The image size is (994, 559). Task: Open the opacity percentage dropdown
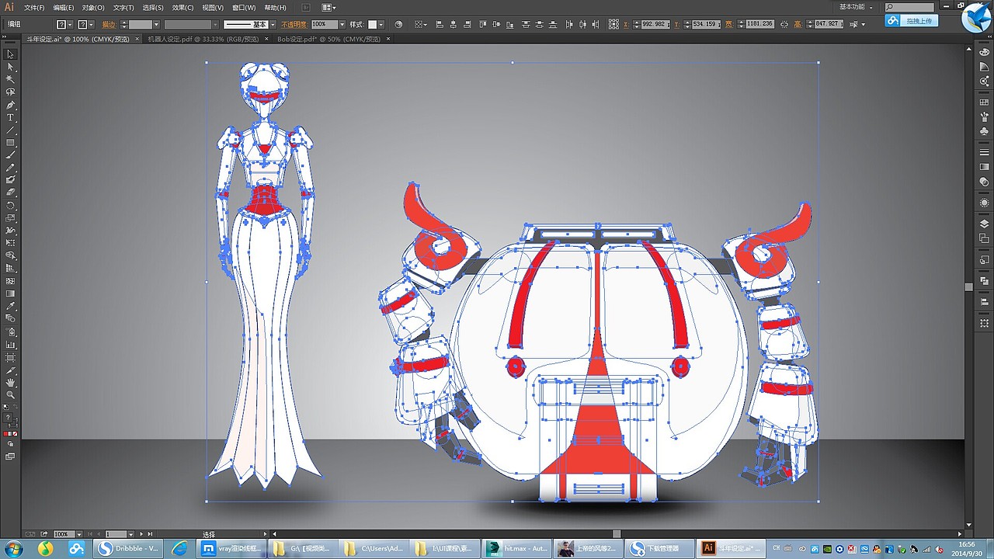click(x=341, y=25)
